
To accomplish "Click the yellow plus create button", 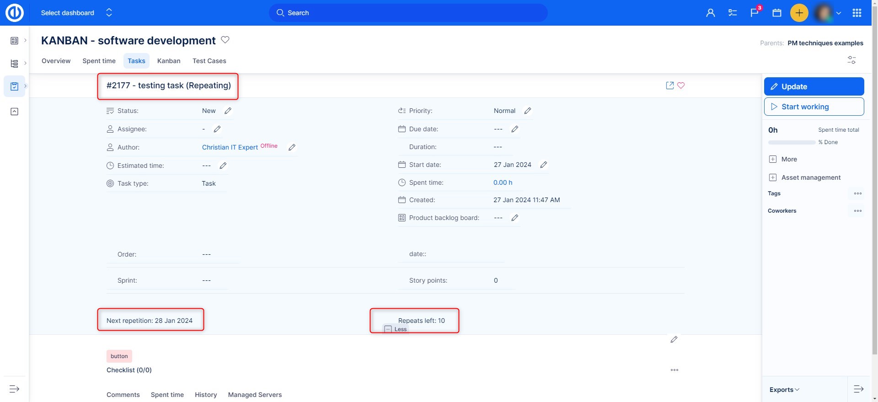I will (799, 13).
